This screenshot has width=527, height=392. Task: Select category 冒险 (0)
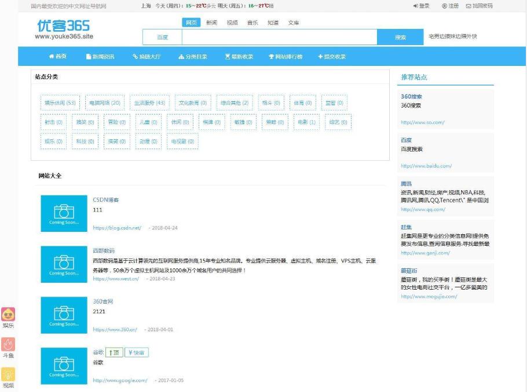[117, 122]
